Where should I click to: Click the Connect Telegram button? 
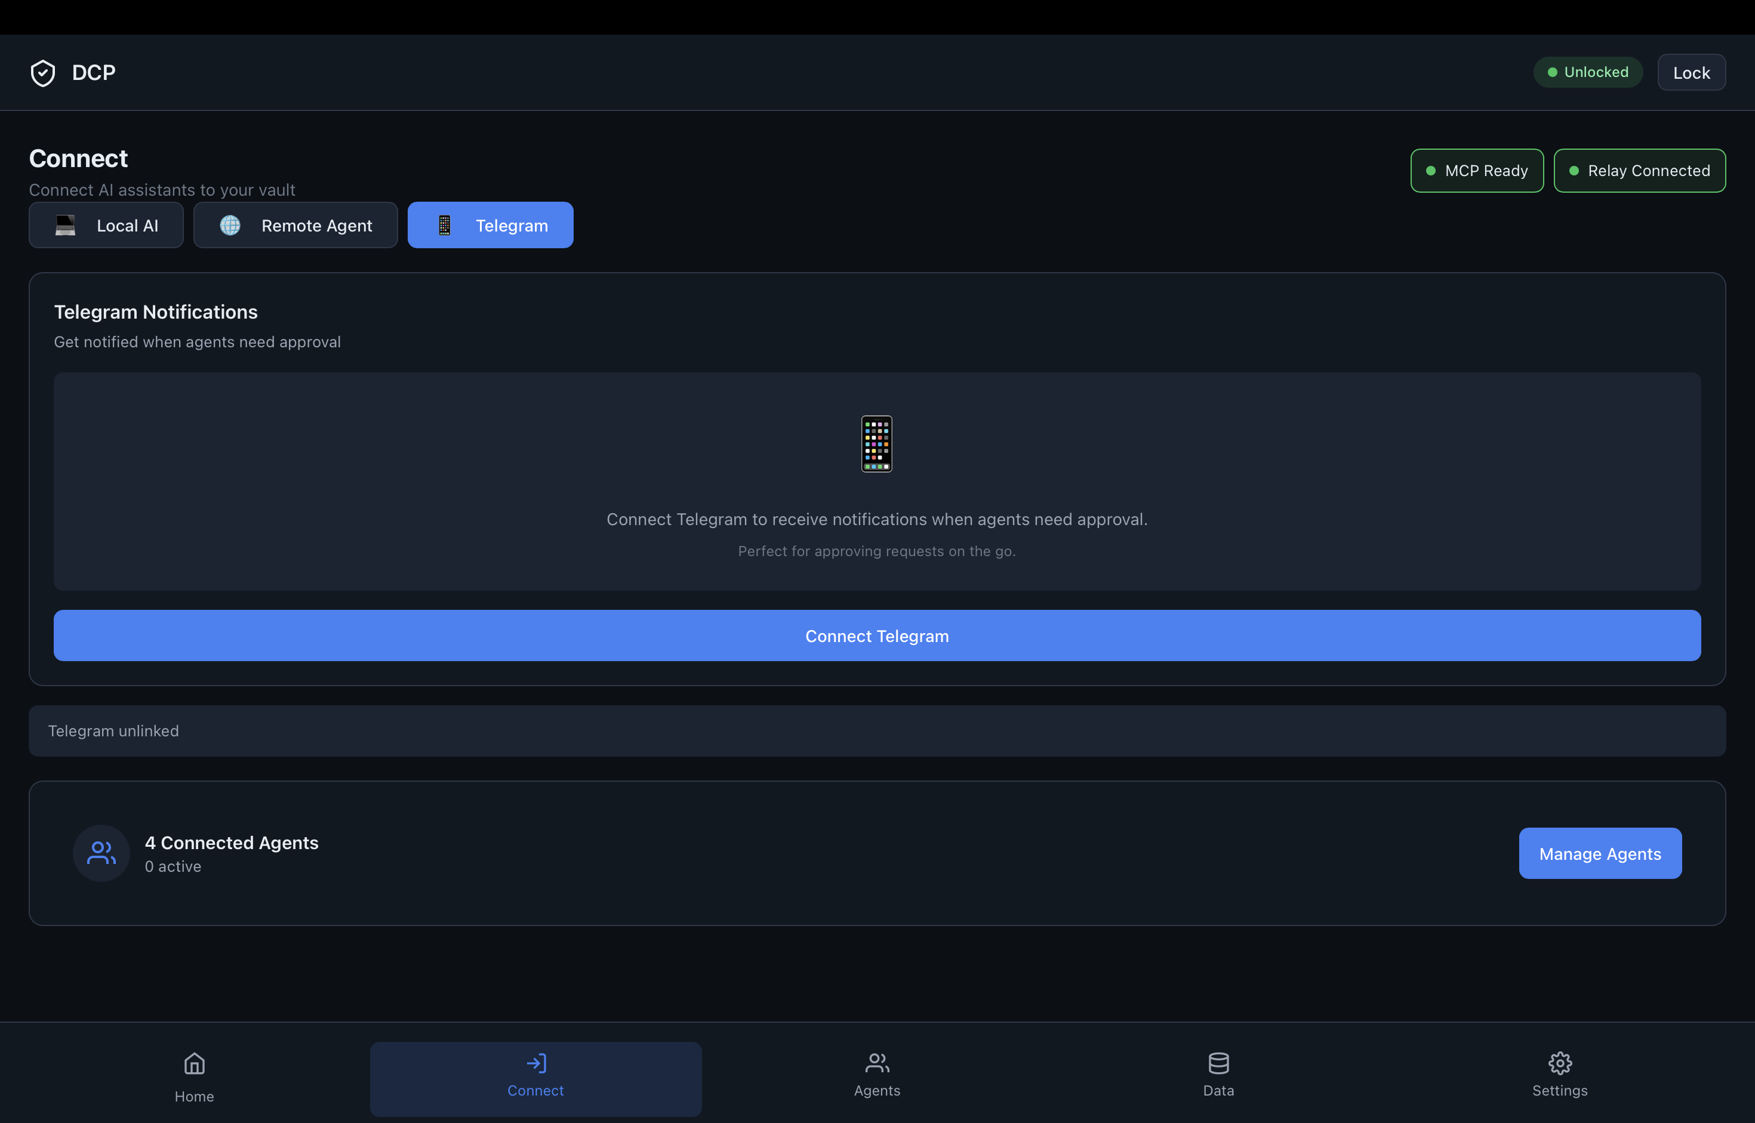(877, 636)
